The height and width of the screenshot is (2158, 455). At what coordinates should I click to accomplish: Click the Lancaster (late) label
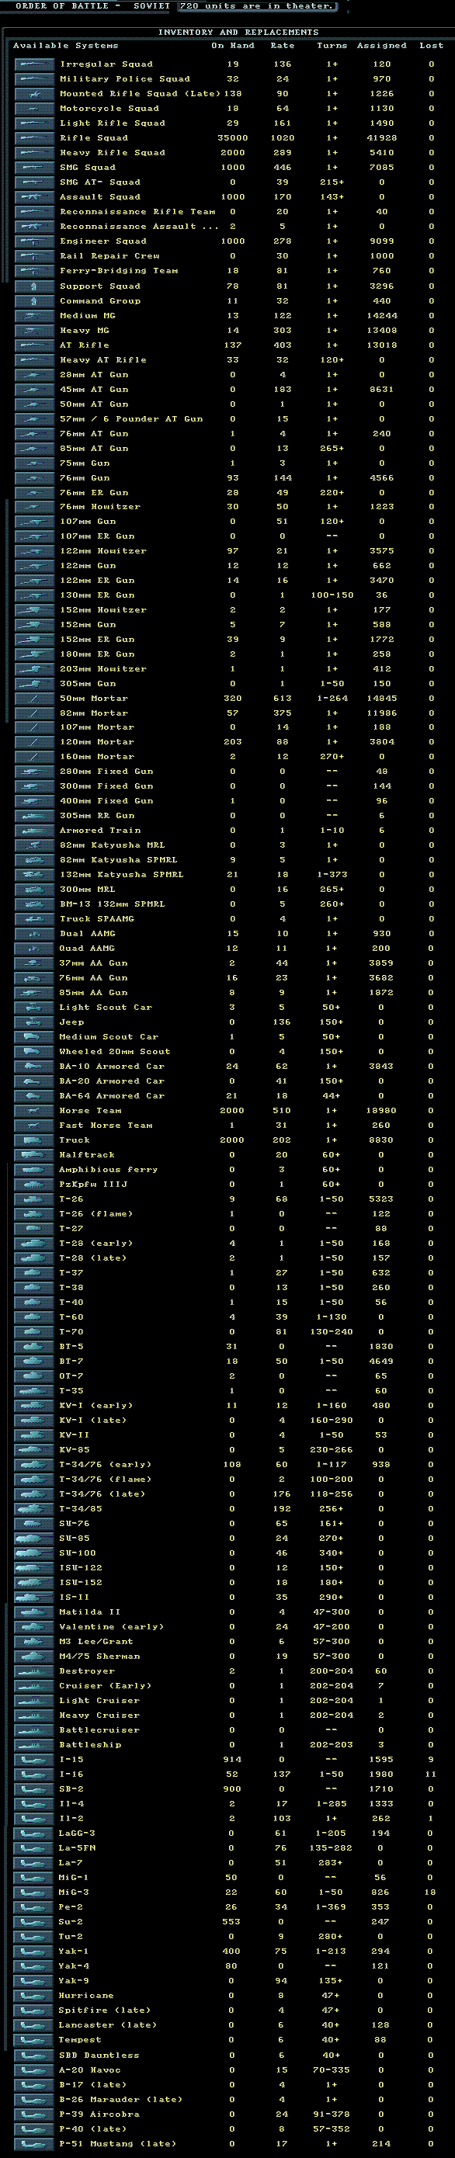pyautogui.click(x=108, y=2025)
